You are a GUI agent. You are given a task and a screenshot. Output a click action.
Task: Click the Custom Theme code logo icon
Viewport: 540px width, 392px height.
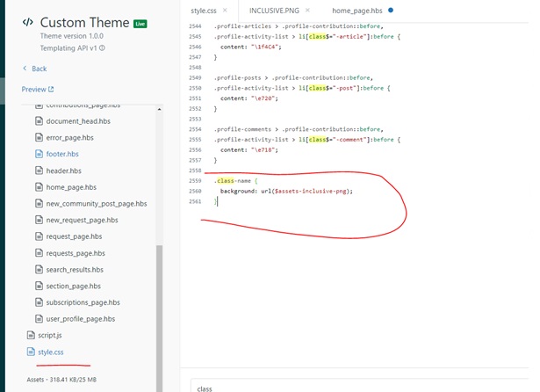point(28,23)
